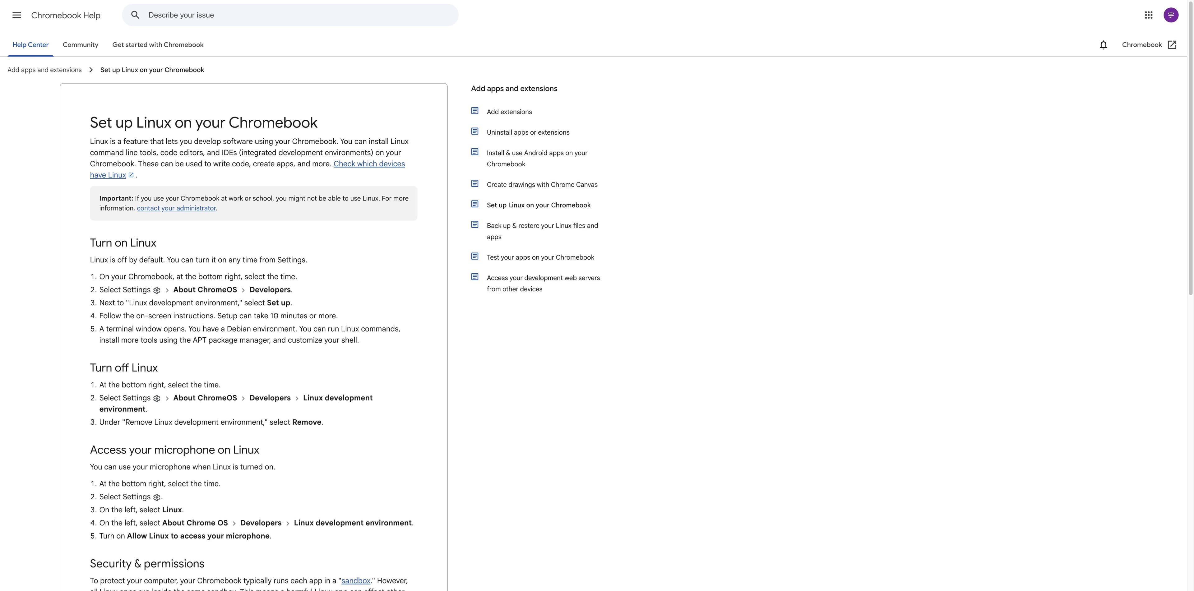The width and height of the screenshot is (1194, 591).
Task: Click the Chromebook external link icon
Action: (1172, 45)
